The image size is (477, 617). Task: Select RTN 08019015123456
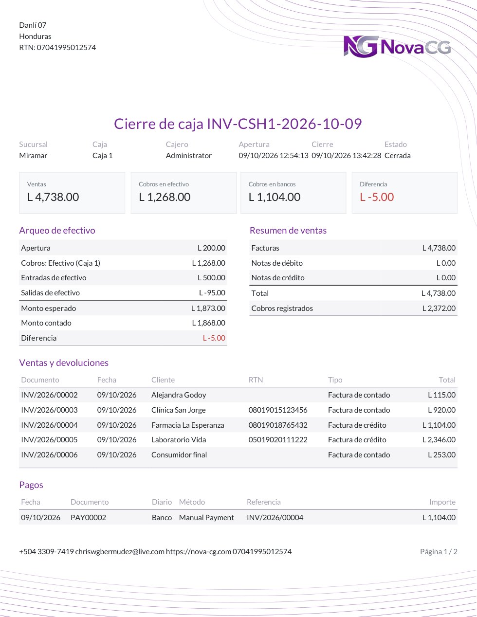[x=278, y=410]
